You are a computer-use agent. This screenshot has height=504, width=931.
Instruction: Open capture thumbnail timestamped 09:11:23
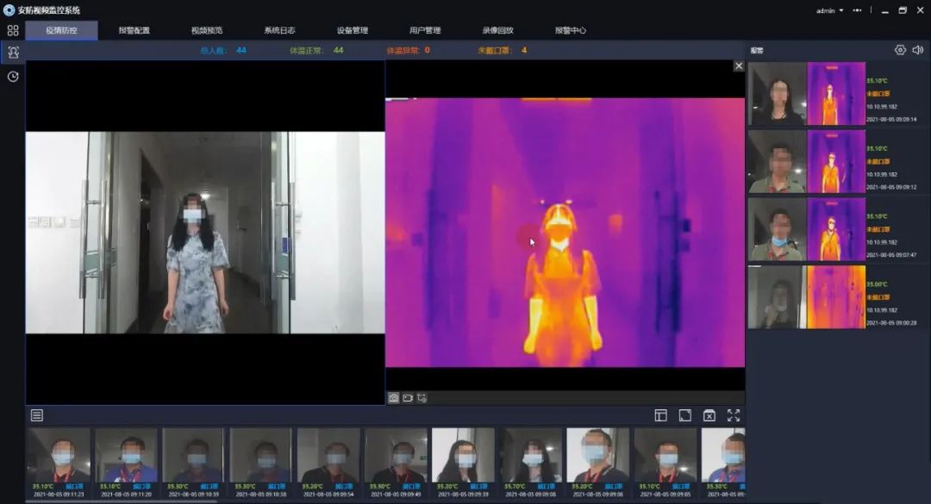pos(59,463)
